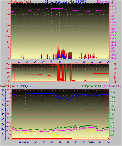Click the 0.5 value on rainfall axis

[x=8, y=118]
